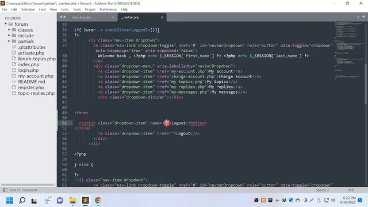Click the notification badge in the tray
Screen dimensions: 368x207
coord(360,200)
